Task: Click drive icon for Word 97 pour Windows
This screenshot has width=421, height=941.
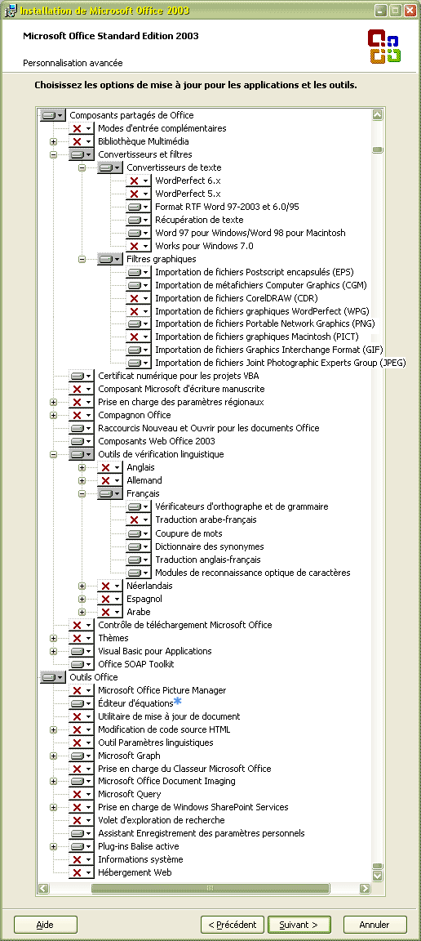Action: tap(135, 233)
